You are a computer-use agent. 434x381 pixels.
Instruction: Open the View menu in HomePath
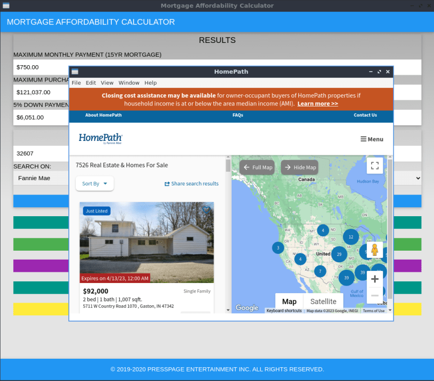tap(107, 83)
